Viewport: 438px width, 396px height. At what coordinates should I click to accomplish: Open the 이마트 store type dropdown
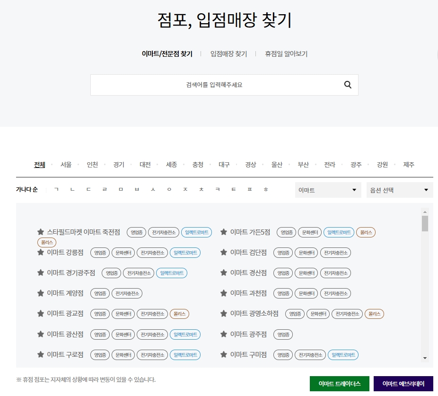(328, 190)
